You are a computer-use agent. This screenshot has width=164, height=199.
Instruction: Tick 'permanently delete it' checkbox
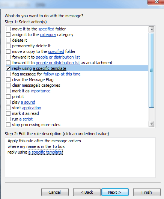coord(8,46)
